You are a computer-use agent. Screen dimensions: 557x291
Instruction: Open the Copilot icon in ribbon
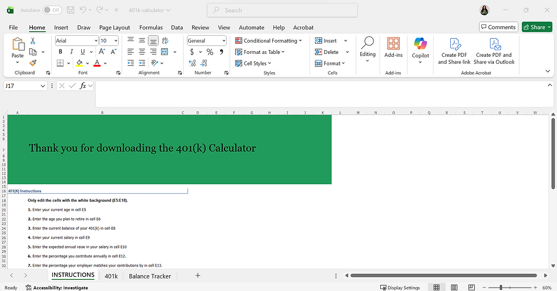point(420,44)
